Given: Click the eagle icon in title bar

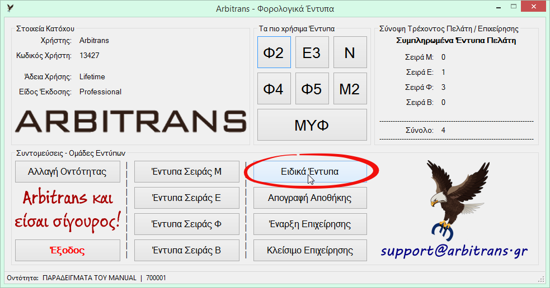Looking at the screenshot, I should click(x=10, y=8).
